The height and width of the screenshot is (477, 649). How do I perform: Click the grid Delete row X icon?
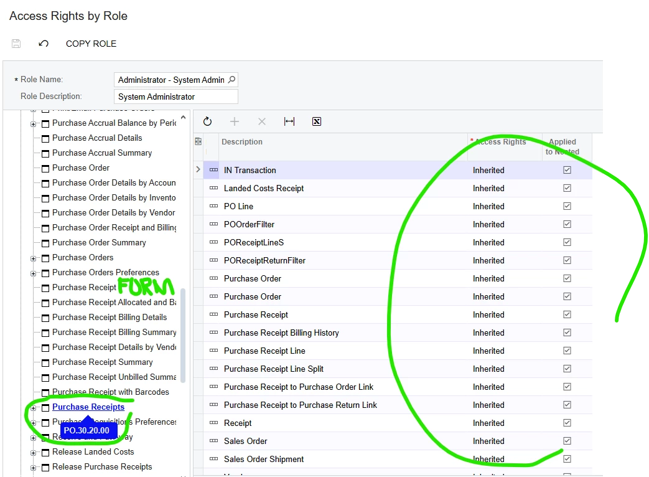[x=261, y=121]
